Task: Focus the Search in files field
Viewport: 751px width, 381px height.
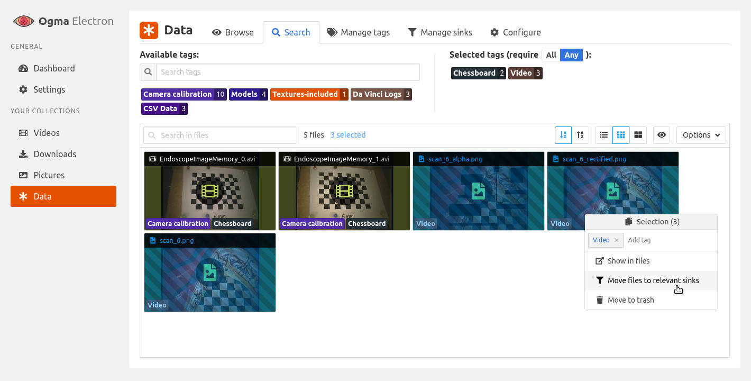Action: click(x=220, y=135)
